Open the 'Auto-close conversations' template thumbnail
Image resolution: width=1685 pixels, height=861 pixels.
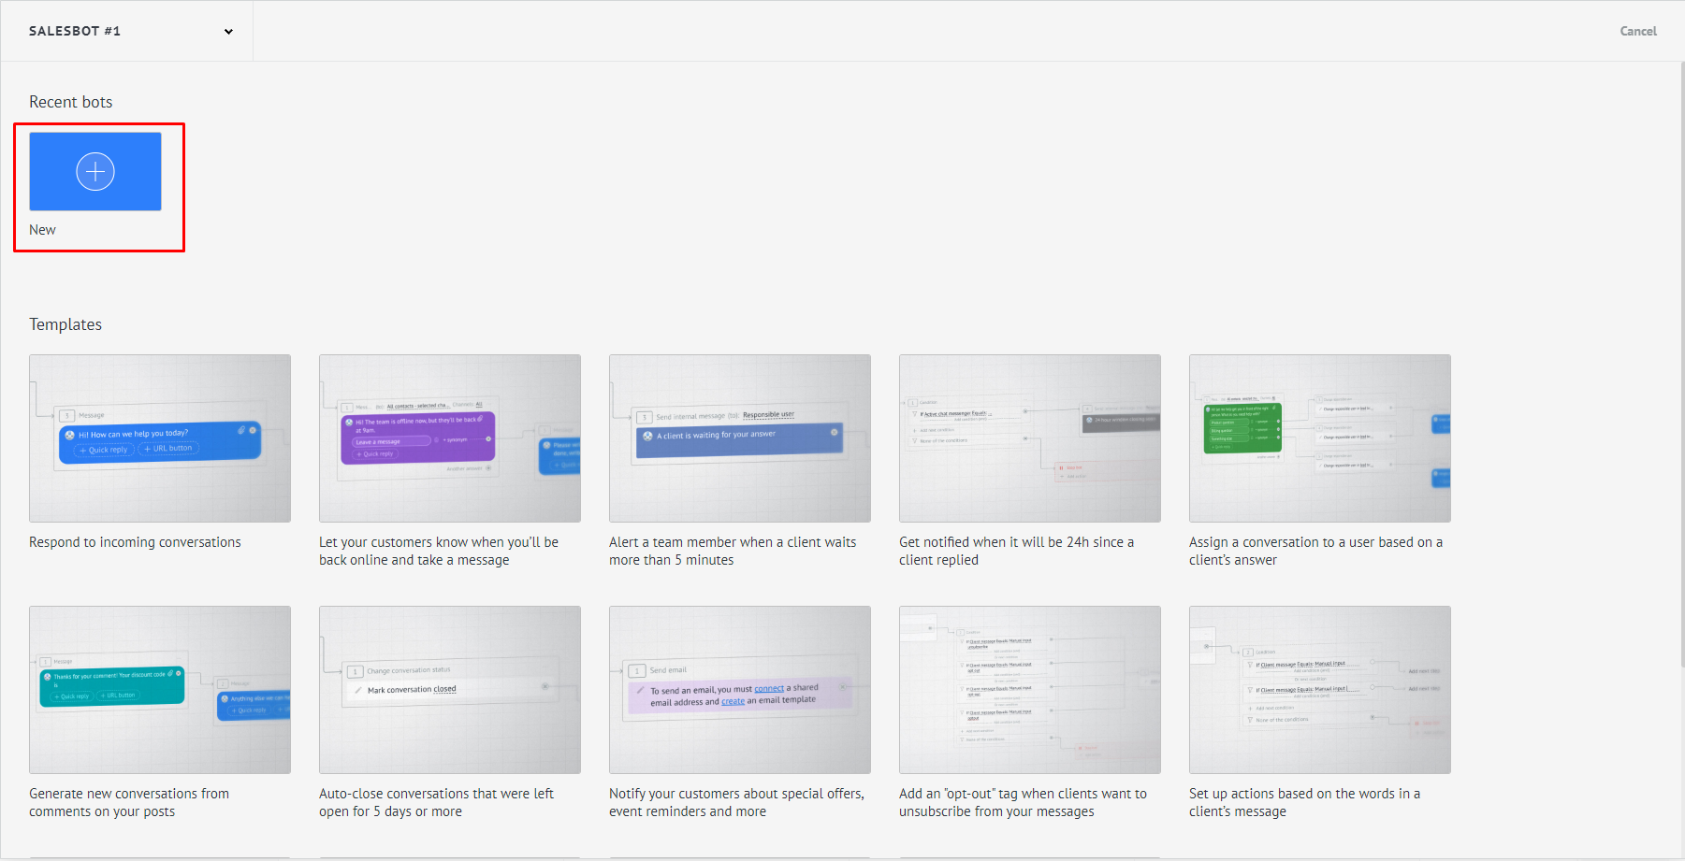coord(450,690)
